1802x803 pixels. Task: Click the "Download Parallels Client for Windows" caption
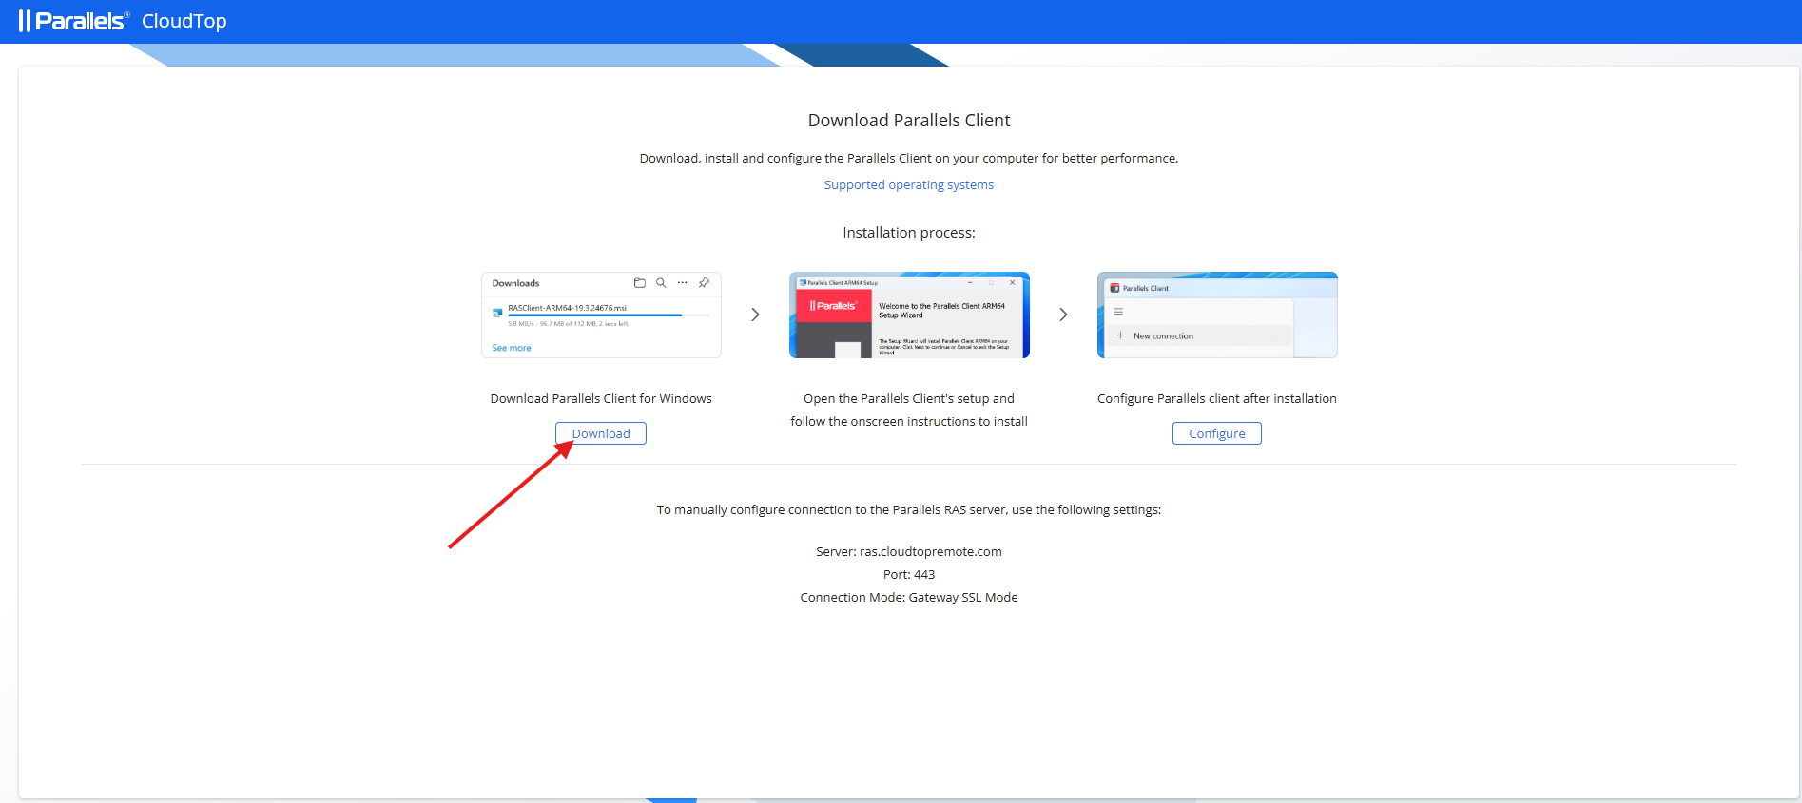tap(601, 399)
